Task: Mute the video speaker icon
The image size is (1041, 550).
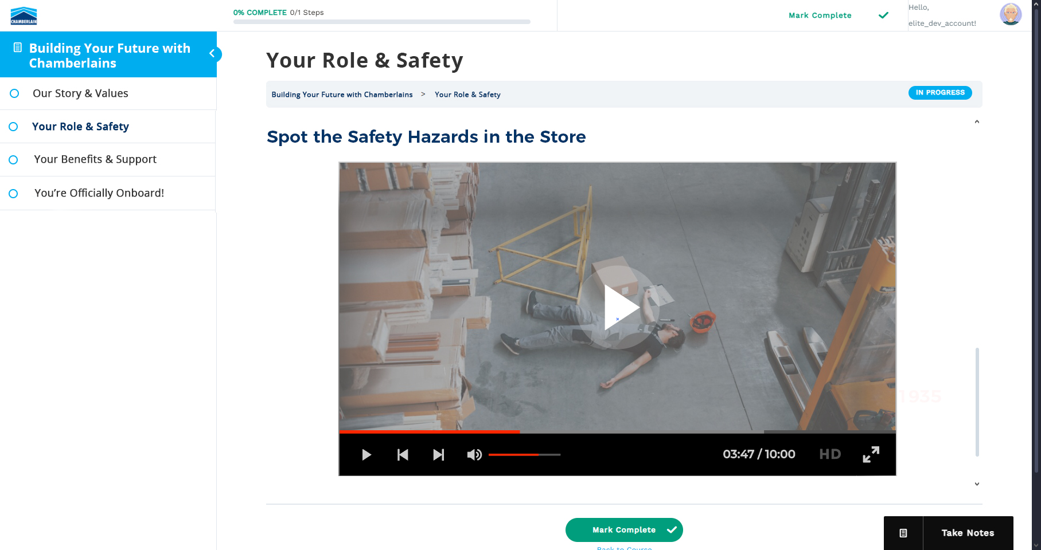Action: point(474,455)
